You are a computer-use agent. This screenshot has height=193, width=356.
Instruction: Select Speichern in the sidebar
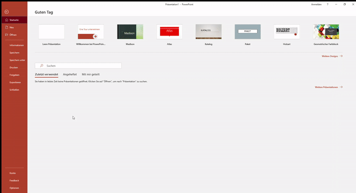pyautogui.click(x=14, y=53)
